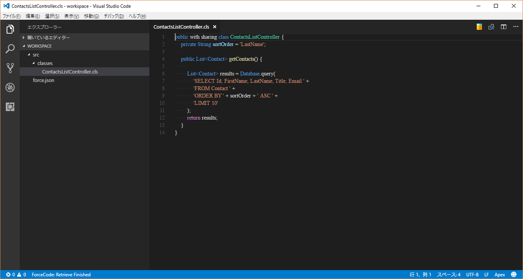523x279 pixels.
Task: Click the 'ORDER BY ' string in code
Action: click(209, 95)
